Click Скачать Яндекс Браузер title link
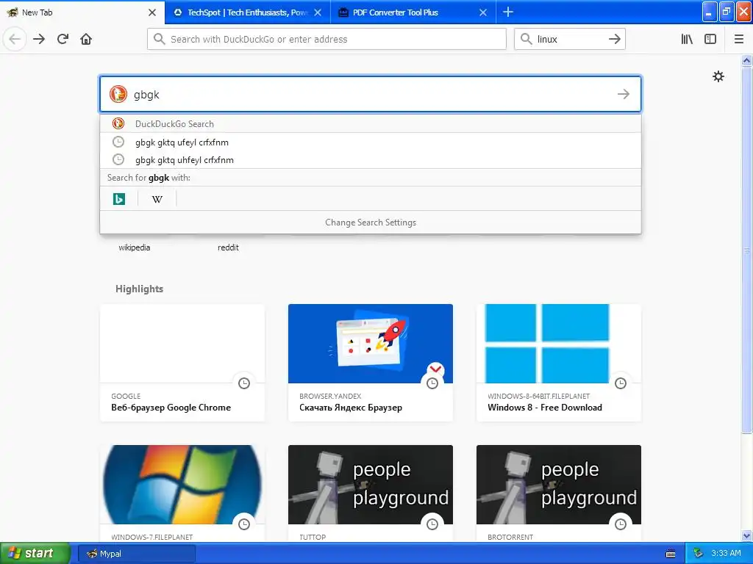The height and width of the screenshot is (564, 753). click(351, 408)
